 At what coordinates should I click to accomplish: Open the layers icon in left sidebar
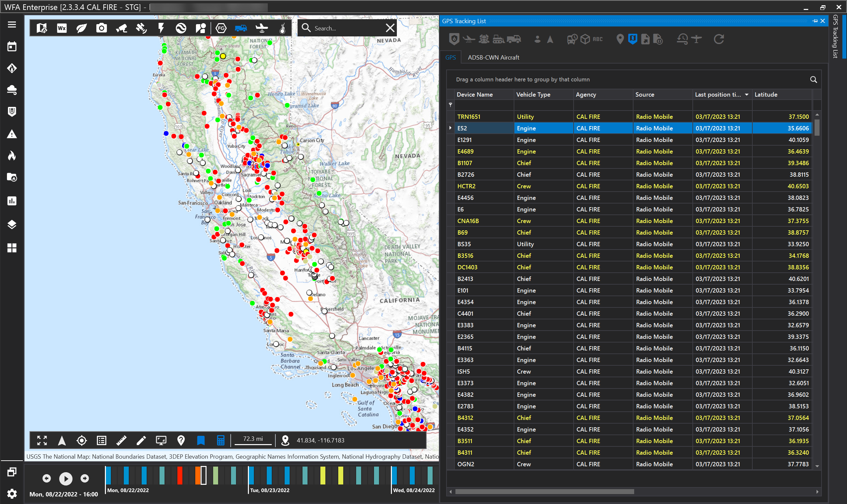coord(12,224)
